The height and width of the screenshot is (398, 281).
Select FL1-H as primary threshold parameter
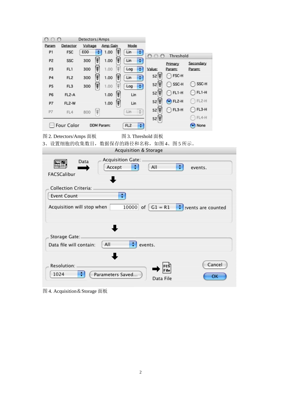[169, 93]
